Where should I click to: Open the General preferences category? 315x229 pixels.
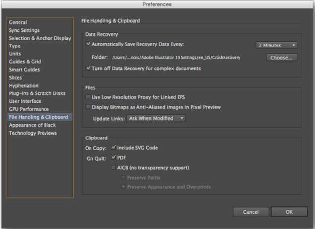click(x=18, y=22)
